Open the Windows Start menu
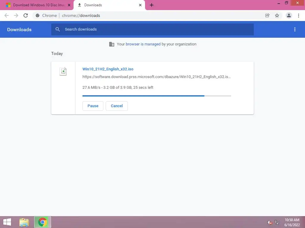The height and width of the screenshot is (228, 305). point(7,222)
